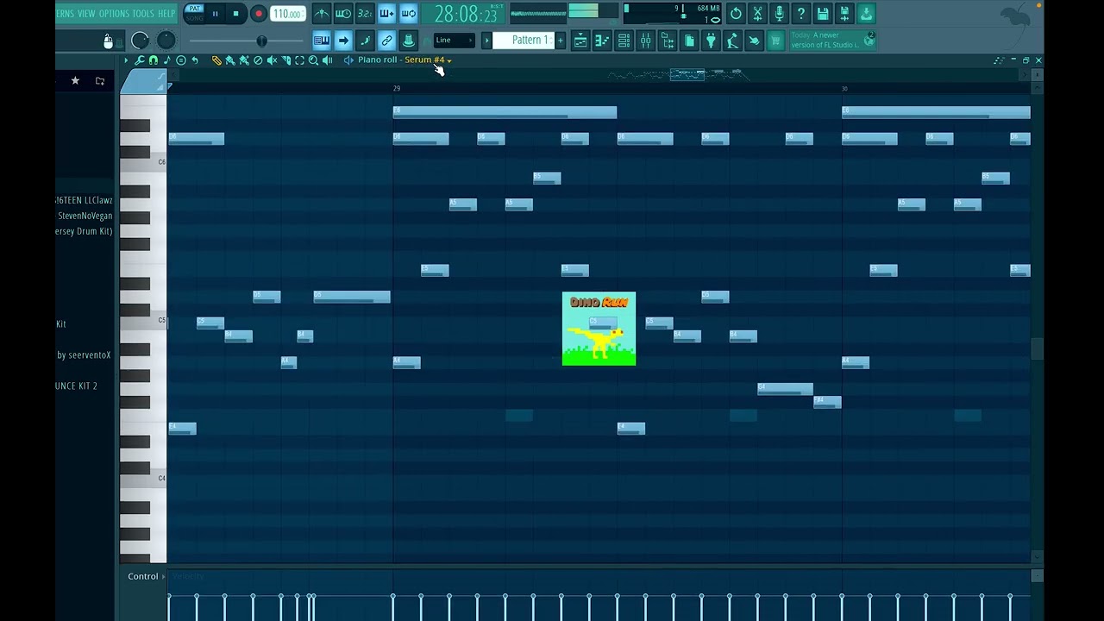Open the undo history (circular arrow) panel
Image resolution: width=1104 pixels, height=621 pixels.
736,13
